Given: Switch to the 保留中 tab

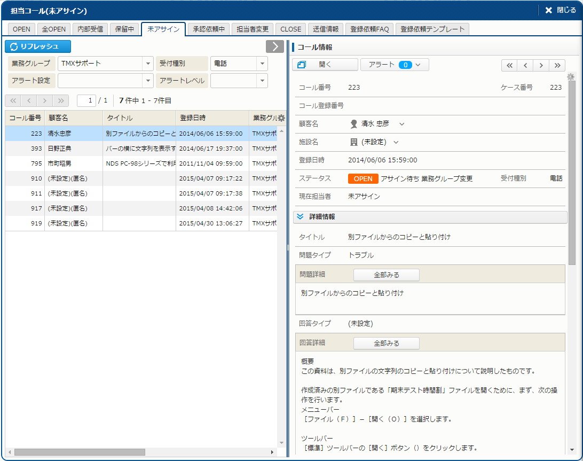Looking at the screenshot, I should pyautogui.click(x=125, y=29).
